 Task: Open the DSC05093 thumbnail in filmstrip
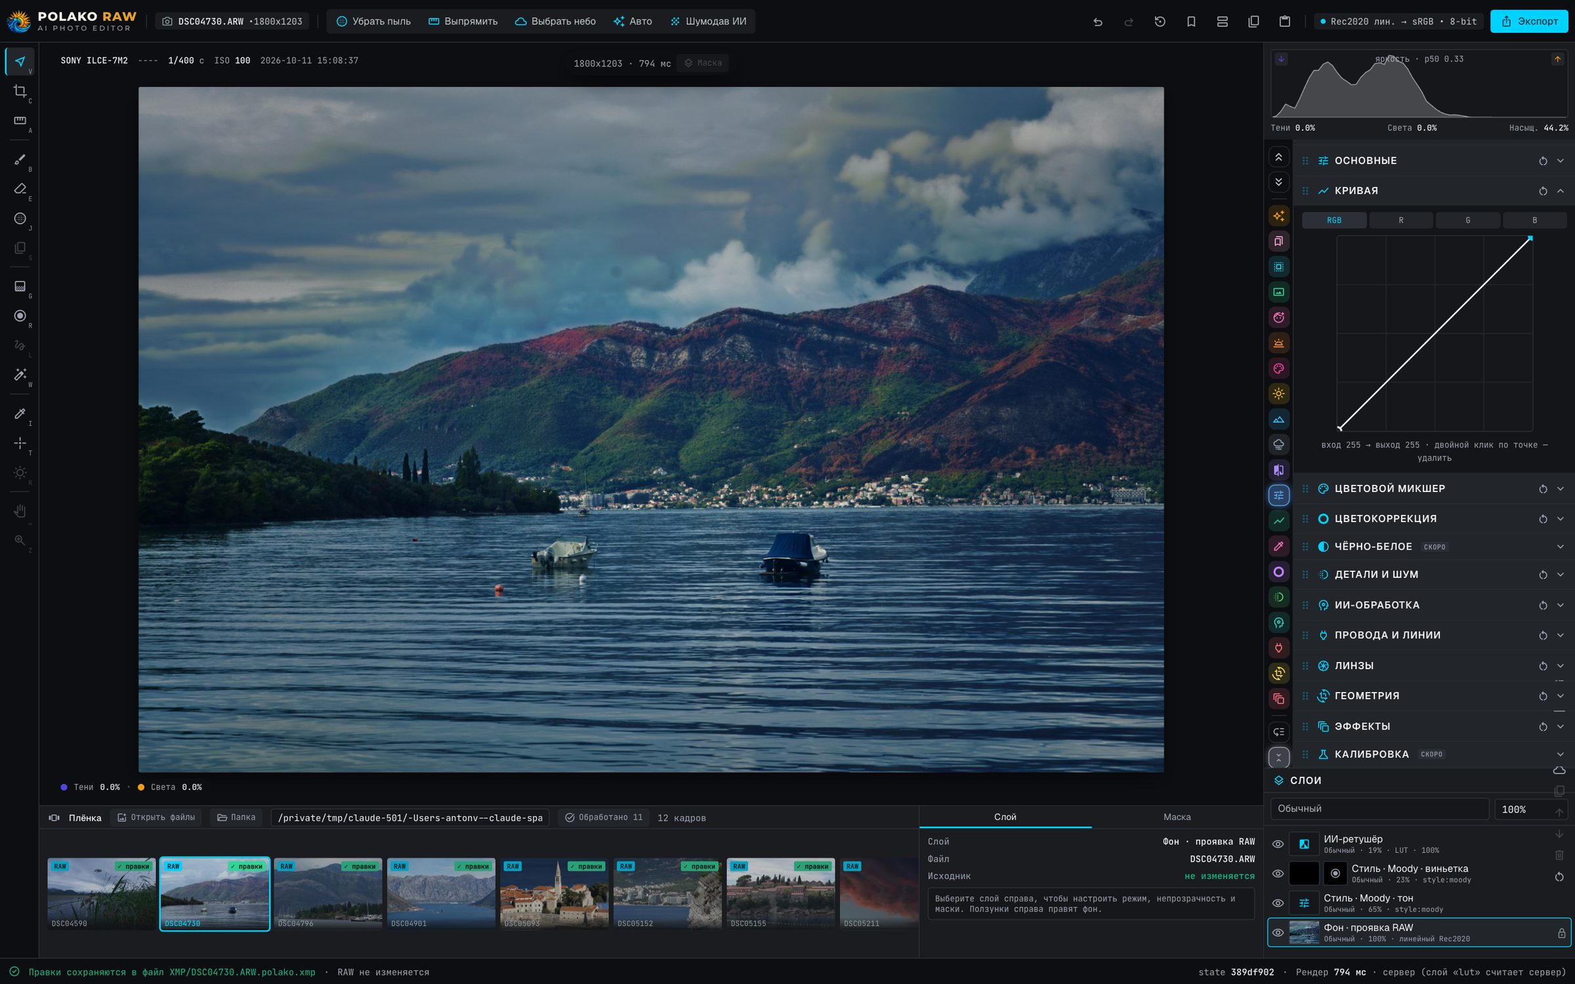click(x=555, y=893)
